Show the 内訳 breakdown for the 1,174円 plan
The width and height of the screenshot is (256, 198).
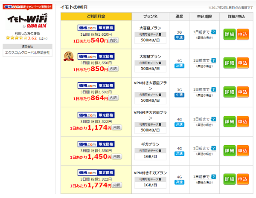click(117, 127)
